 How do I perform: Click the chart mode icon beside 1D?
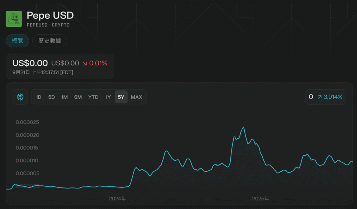tap(20, 97)
